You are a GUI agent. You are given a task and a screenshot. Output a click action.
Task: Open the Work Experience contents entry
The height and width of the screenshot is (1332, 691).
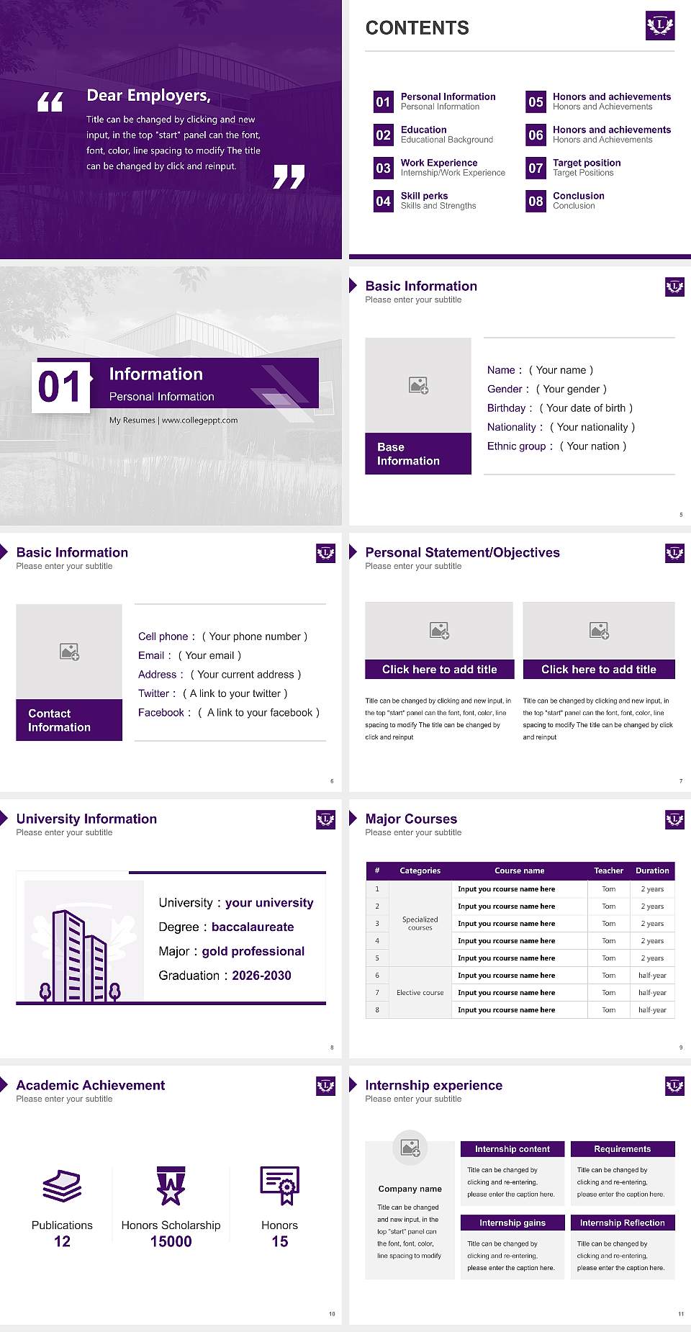(x=453, y=168)
